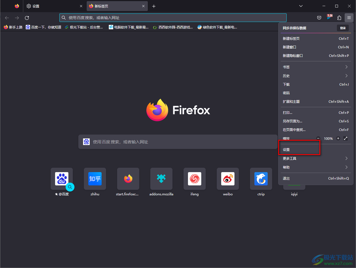Click the extensions puzzle piece icon

coord(339,18)
